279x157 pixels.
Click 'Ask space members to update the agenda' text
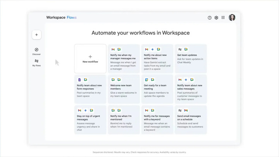(x=156, y=94)
